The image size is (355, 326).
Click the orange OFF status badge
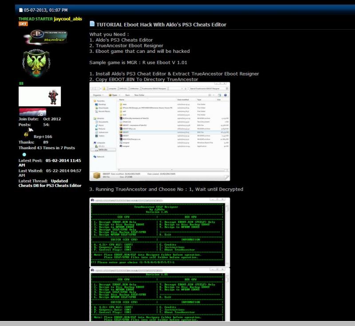click(23, 24)
